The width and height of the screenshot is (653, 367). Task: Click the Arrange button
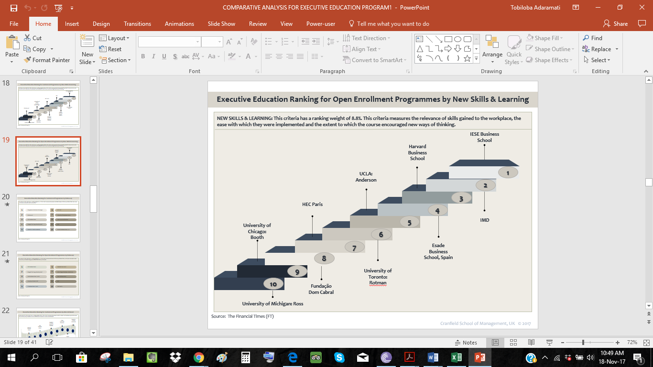[x=492, y=47]
